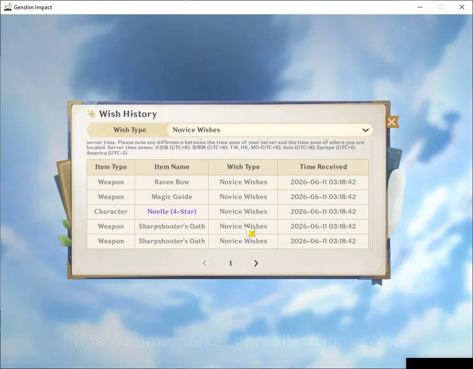The image size is (473, 369).
Task: Click Weapon type in Magic Guide row
Action: 111,197
